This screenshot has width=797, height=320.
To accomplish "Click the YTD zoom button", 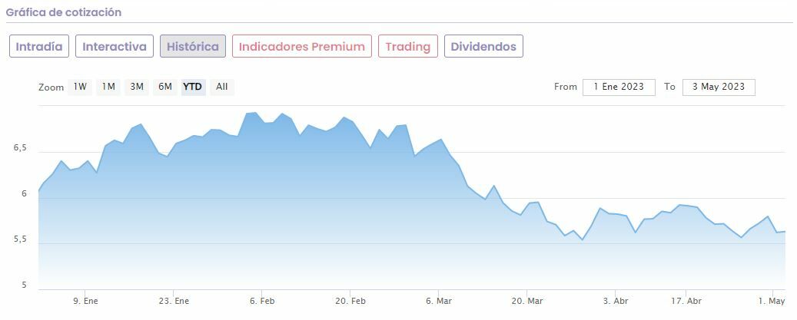I will (x=193, y=87).
